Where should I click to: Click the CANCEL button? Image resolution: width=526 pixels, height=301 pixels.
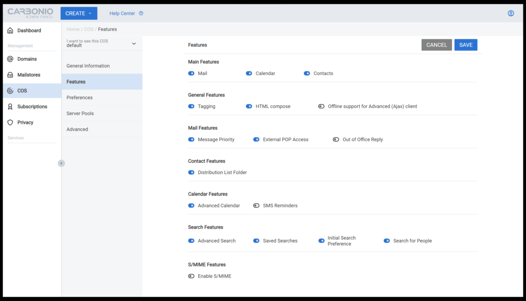(437, 45)
